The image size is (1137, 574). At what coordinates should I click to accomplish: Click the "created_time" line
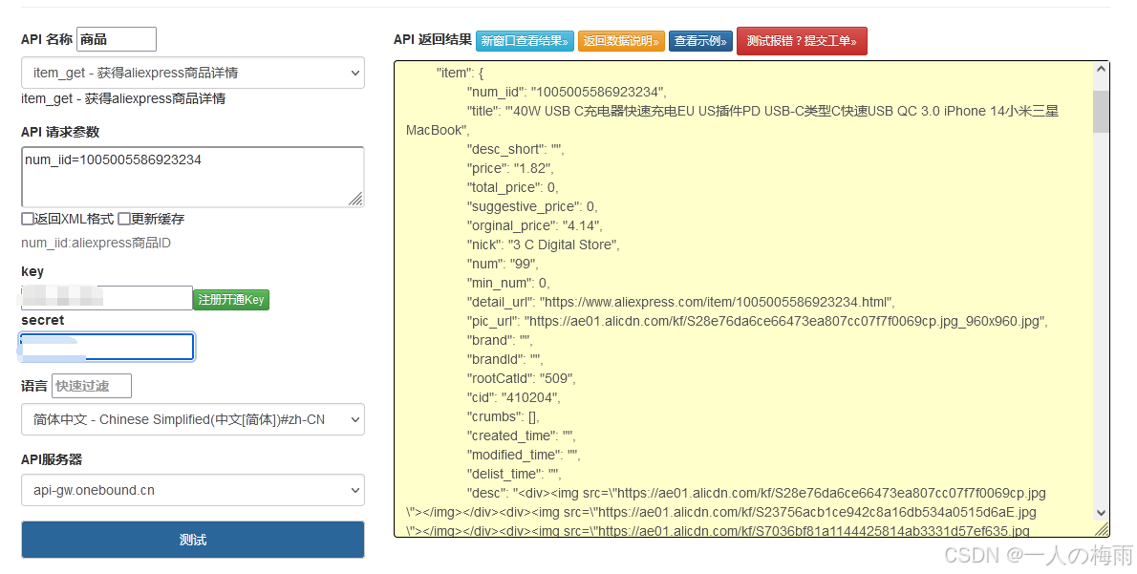522,436
